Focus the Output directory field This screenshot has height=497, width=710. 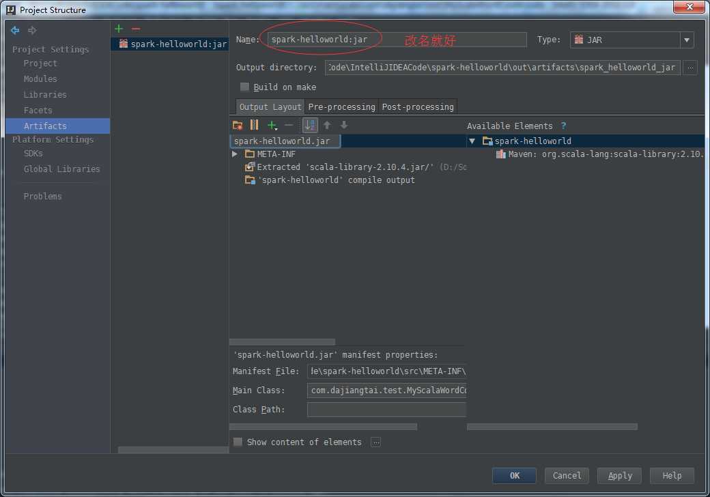pyautogui.click(x=502, y=68)
